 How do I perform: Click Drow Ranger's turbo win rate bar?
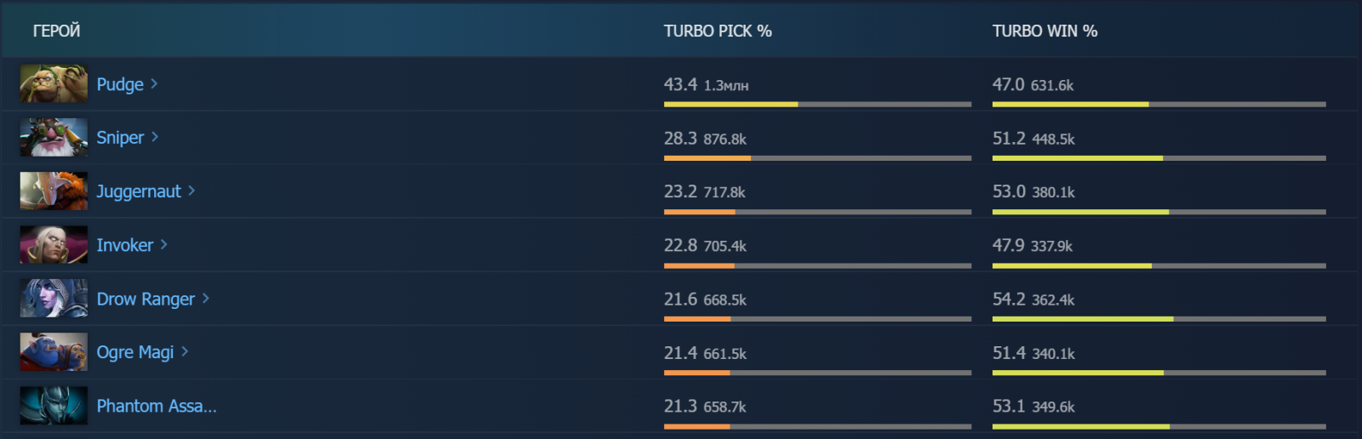[1159, 319]
